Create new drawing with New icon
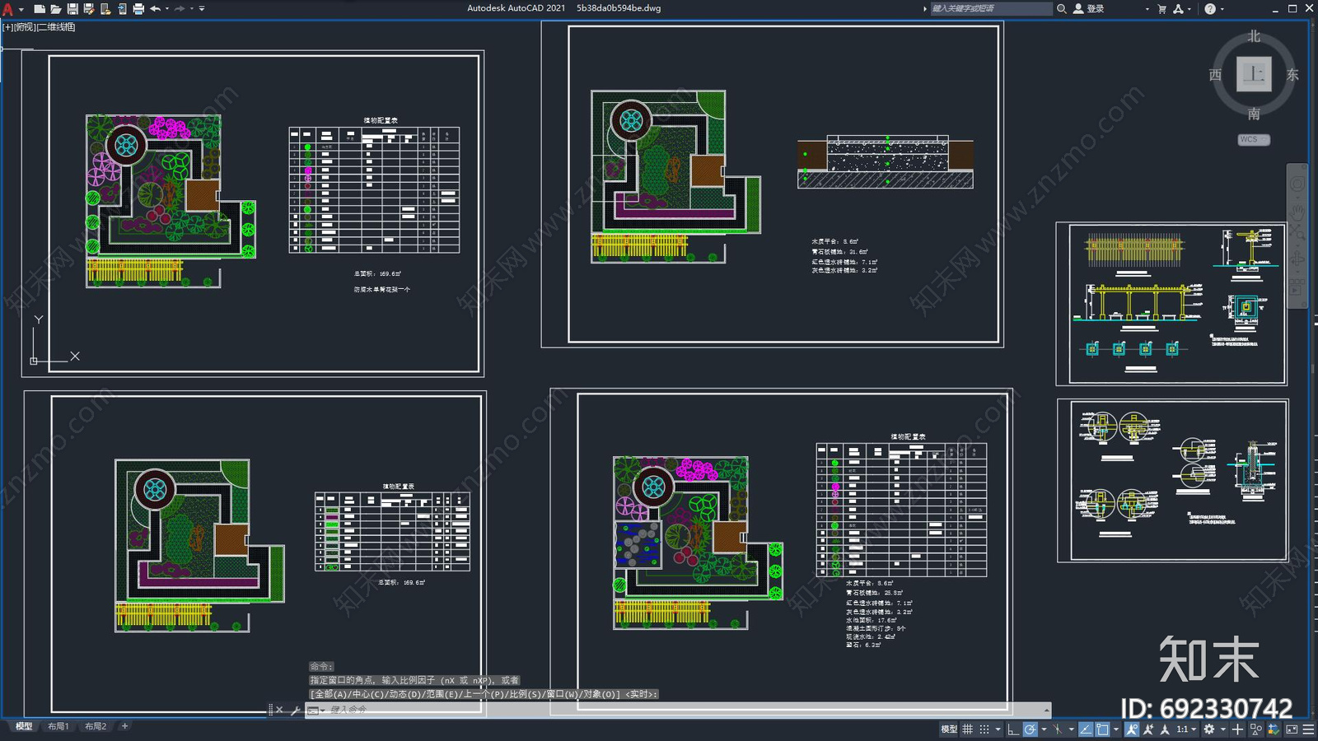Image resolution: width=1318 pixels, height=741 pixels. (40, 9)
